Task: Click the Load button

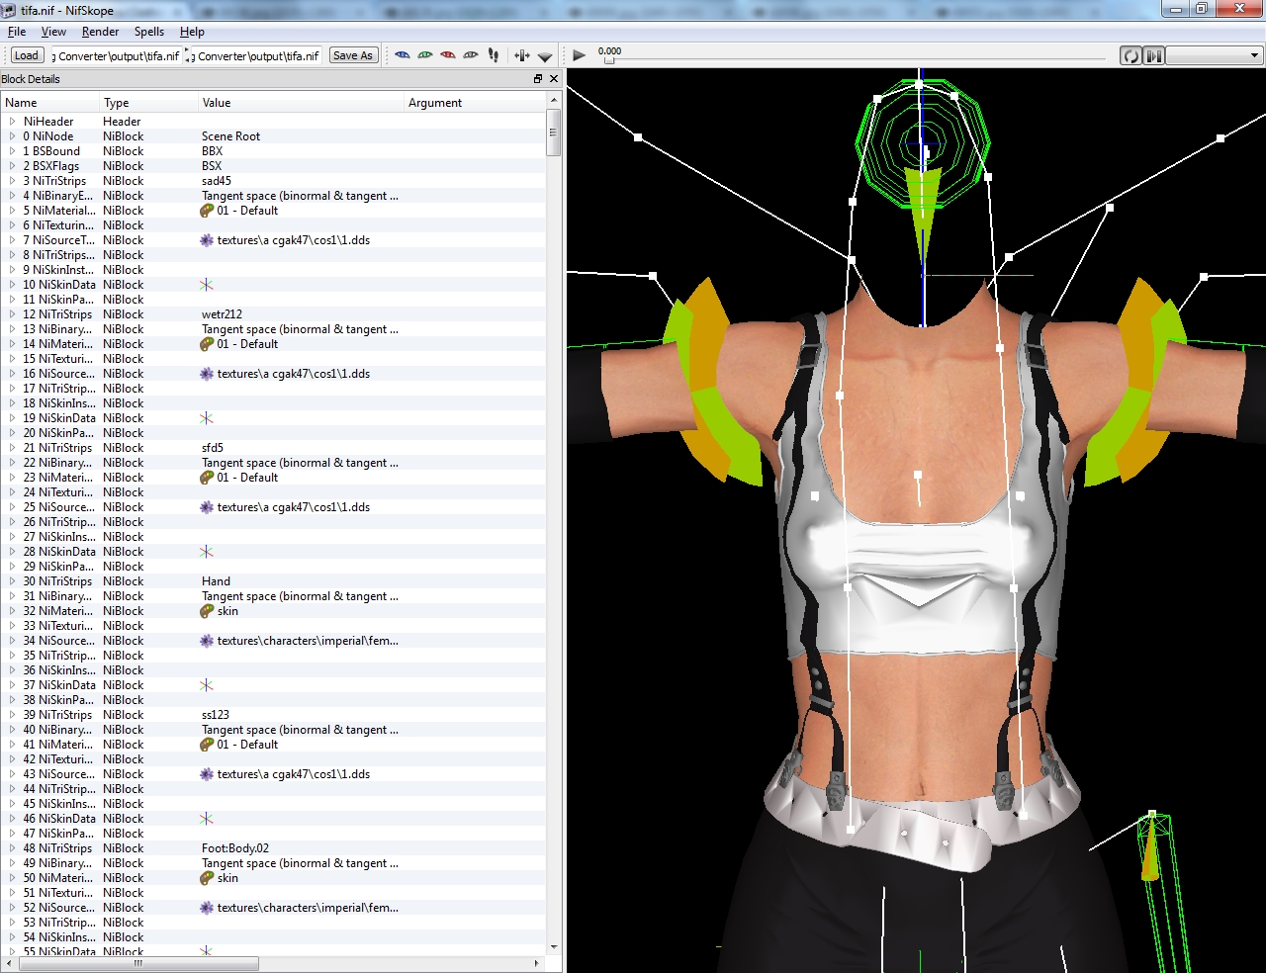Action: tap(27, 55)
